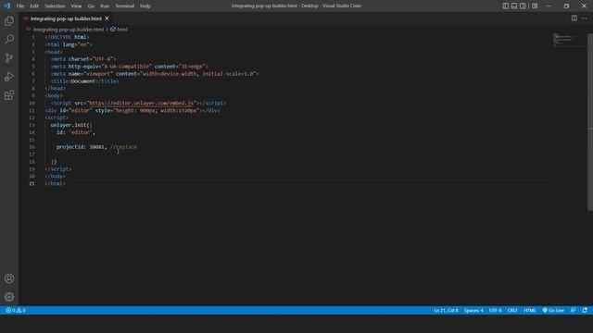
Task: Click Go Live in status bar
Action: 553,311
